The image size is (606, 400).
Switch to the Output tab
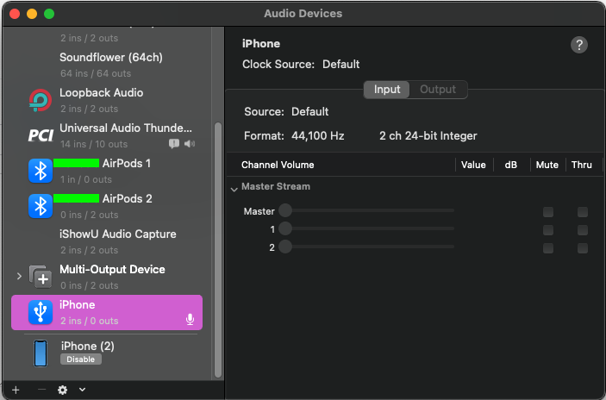point(438,90)
